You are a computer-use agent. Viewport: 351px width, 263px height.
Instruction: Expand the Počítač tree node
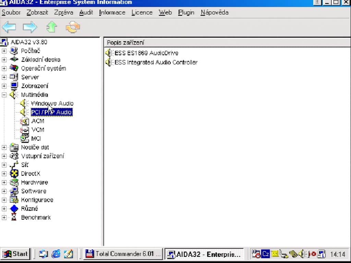4,51
